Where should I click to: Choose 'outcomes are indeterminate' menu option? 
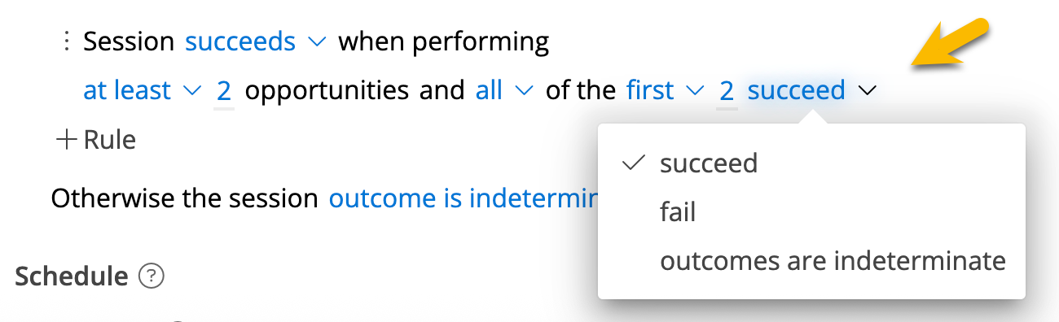click(x=811, y=261)
